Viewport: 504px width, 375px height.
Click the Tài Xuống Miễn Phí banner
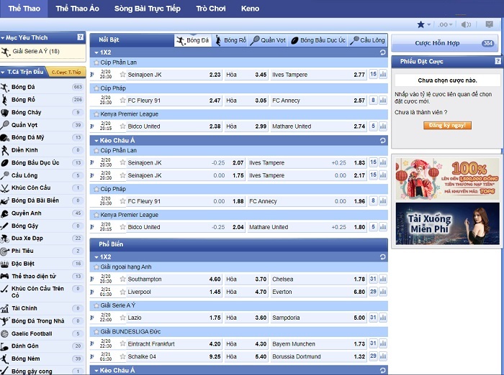(x=446, y=223)
